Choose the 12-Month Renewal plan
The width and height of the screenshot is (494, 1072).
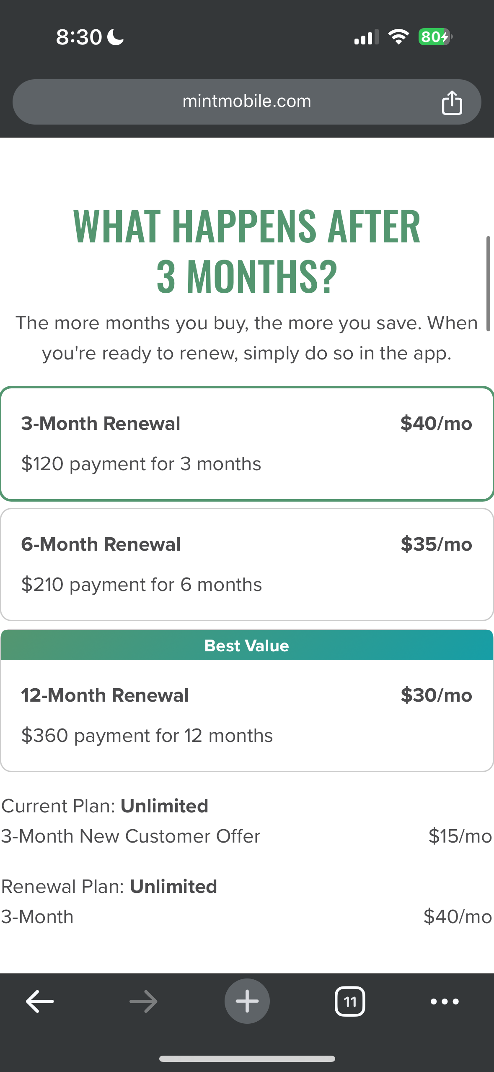[247, 715]
